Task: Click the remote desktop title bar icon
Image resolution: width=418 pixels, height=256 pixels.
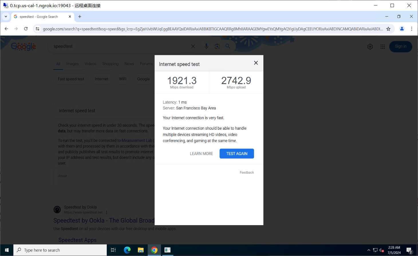Action: click(x=6, y=5)
